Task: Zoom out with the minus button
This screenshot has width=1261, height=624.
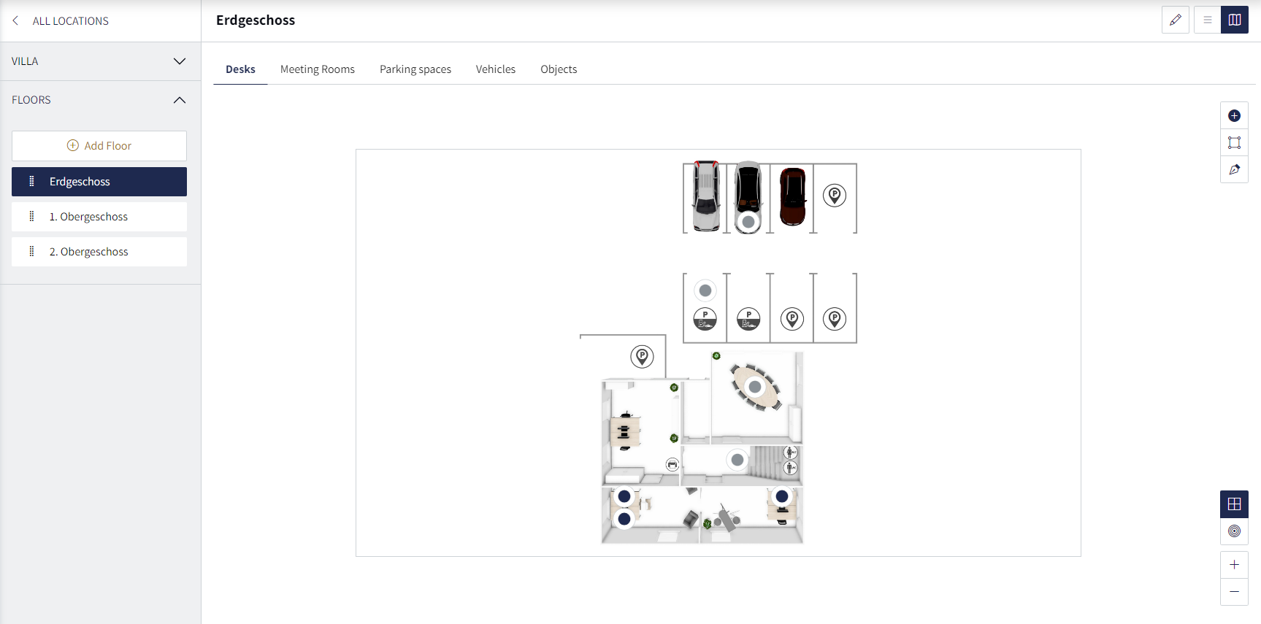Action: coord(1234,591)
